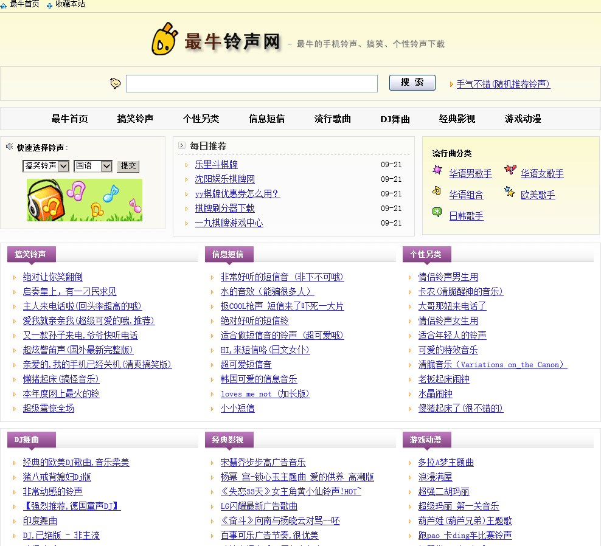The width and height of the screenshot is (601, 546).
Task: Open the DJ舞曲 navigation menu item
Action: pos(395,119)
